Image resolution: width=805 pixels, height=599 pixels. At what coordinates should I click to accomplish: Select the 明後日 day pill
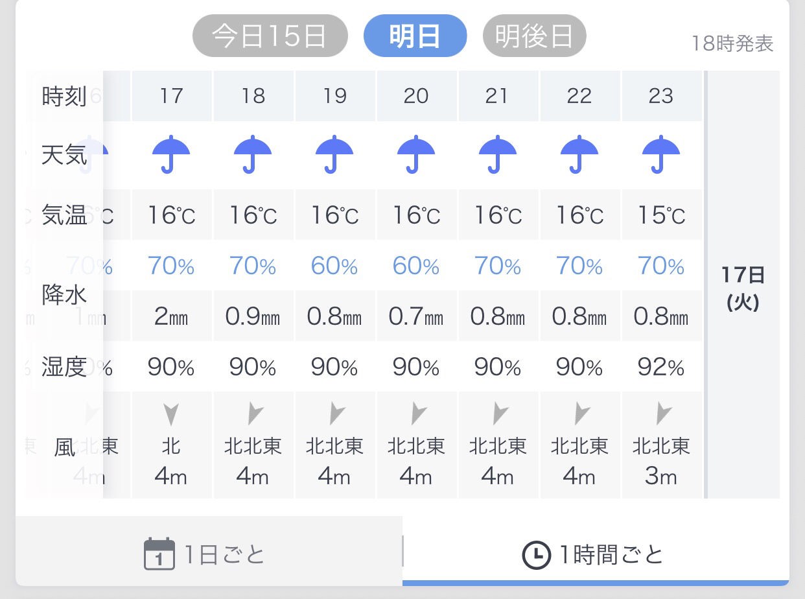pos(535,36)
